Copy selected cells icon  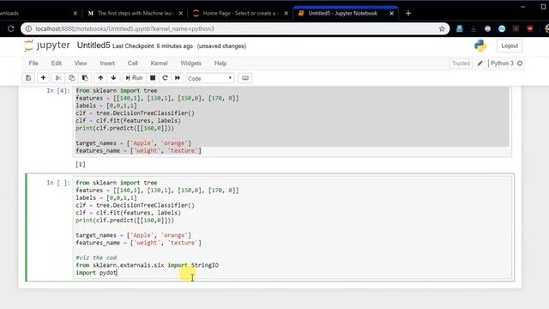(72, 78)
